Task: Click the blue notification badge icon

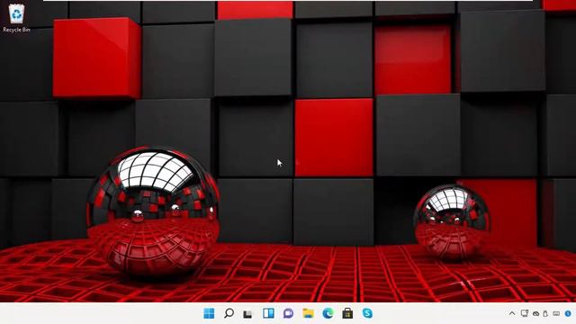Action: [x=568, y=313]
